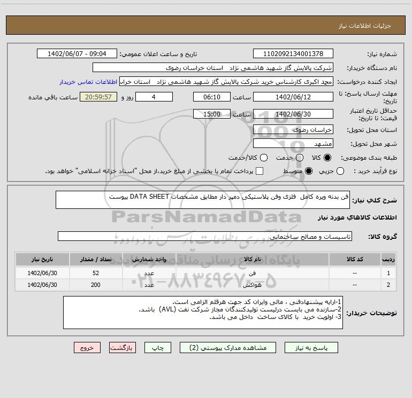Viewport: 412px width, 398px height.
Task: Click the ردیف column header
Action: click(388, 259)
